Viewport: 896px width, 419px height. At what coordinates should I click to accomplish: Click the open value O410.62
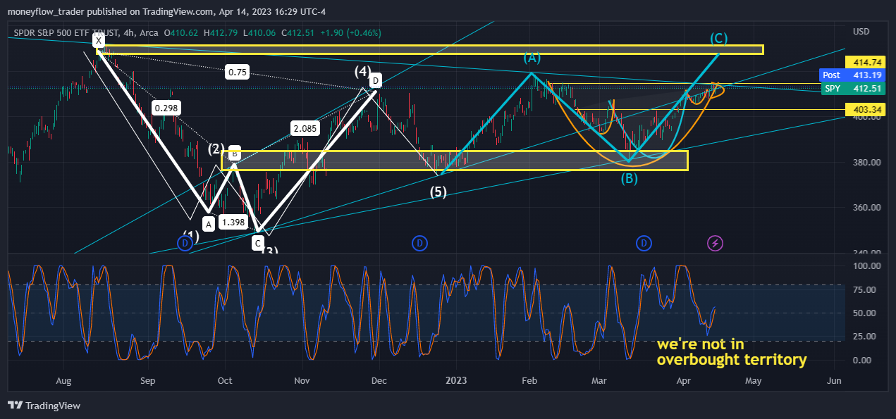coord(180,32)
